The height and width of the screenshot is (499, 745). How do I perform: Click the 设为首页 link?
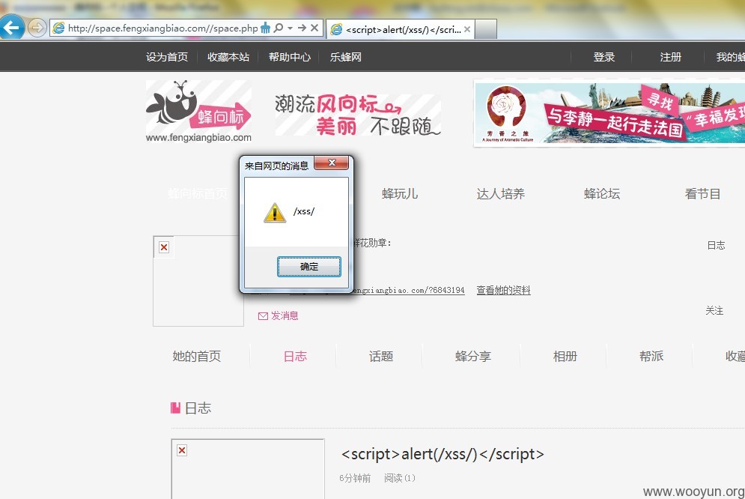(x=167, y=57)
